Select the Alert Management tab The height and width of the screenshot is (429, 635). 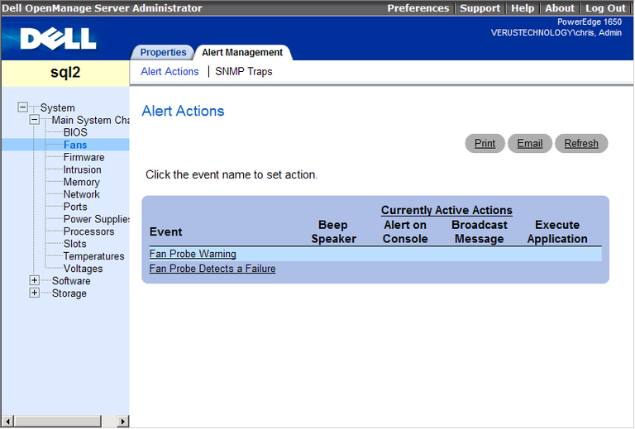pos(242,52)
